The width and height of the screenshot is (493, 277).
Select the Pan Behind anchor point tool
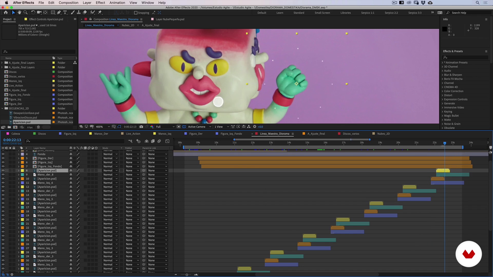45,12
